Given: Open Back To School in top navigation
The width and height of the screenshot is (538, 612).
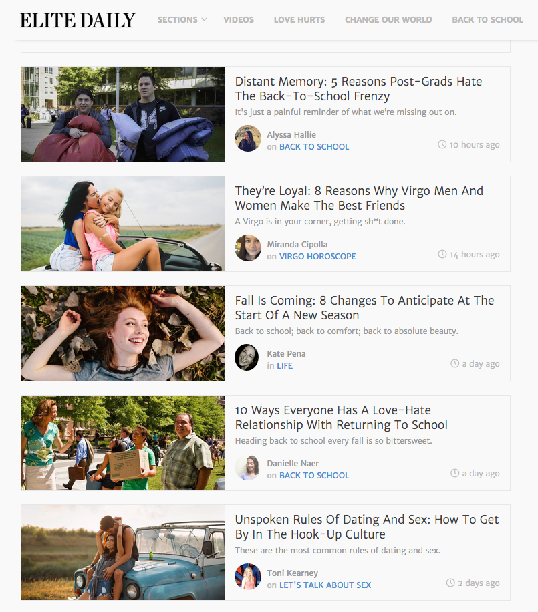Looking at the screenshot, I should point(488,20).
